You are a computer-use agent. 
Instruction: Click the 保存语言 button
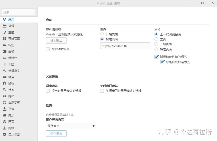click(56, 134)
